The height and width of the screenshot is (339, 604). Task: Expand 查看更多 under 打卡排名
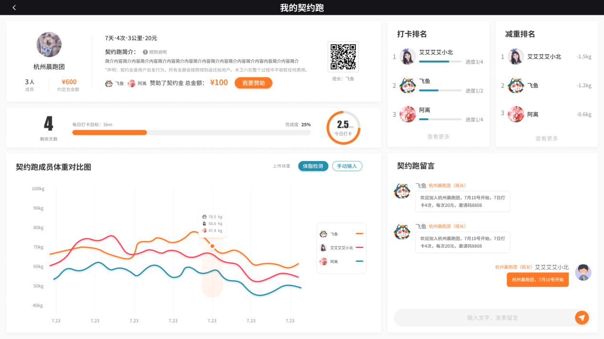pyautogui.click(x=438, y=137)
